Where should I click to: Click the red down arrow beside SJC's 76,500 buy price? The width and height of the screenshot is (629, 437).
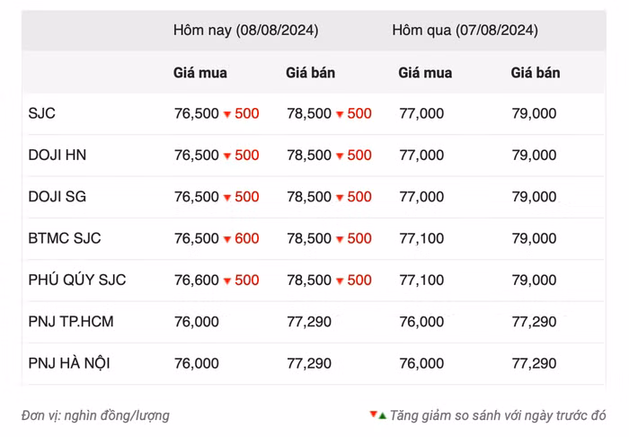tap(227, 114)
